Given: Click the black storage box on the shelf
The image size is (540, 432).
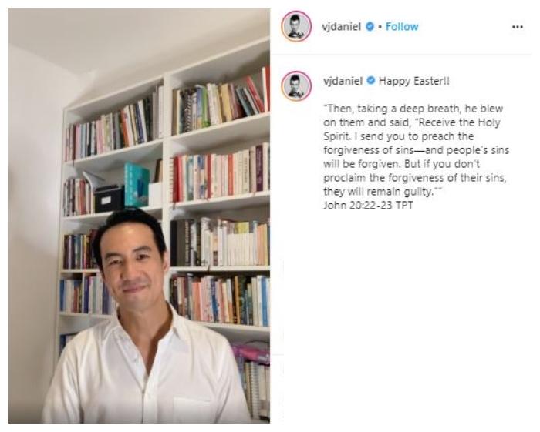Looking at the screenshot, I should click(109, 199).
